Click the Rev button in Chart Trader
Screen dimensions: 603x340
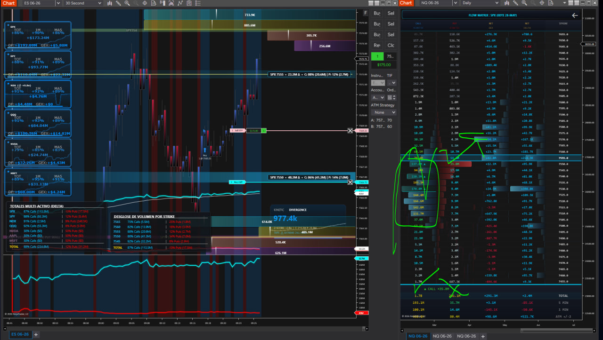(377, 45)
